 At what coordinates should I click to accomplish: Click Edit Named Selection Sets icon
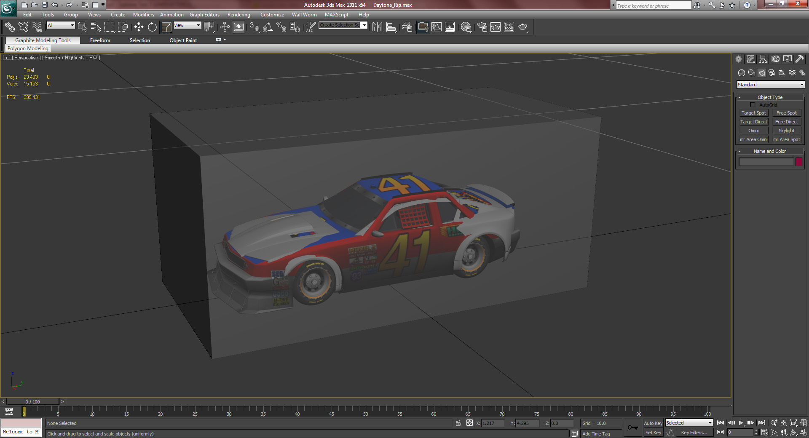pos(311,27)
